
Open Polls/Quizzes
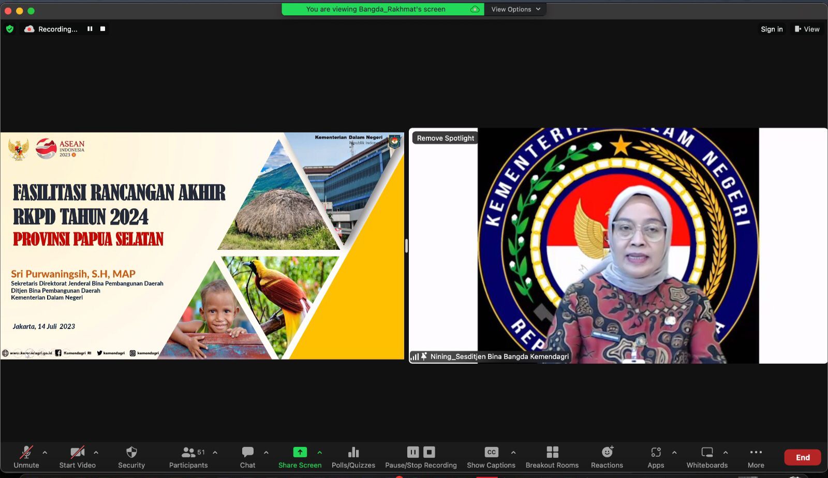pos(353,457)
